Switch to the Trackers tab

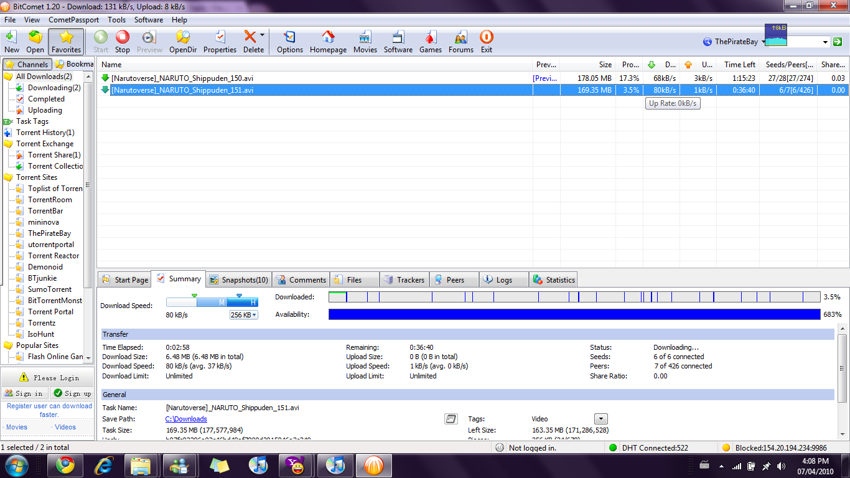click(x=404, y=280)
